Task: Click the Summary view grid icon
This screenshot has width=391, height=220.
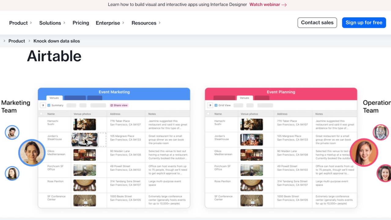Action: 49,105
